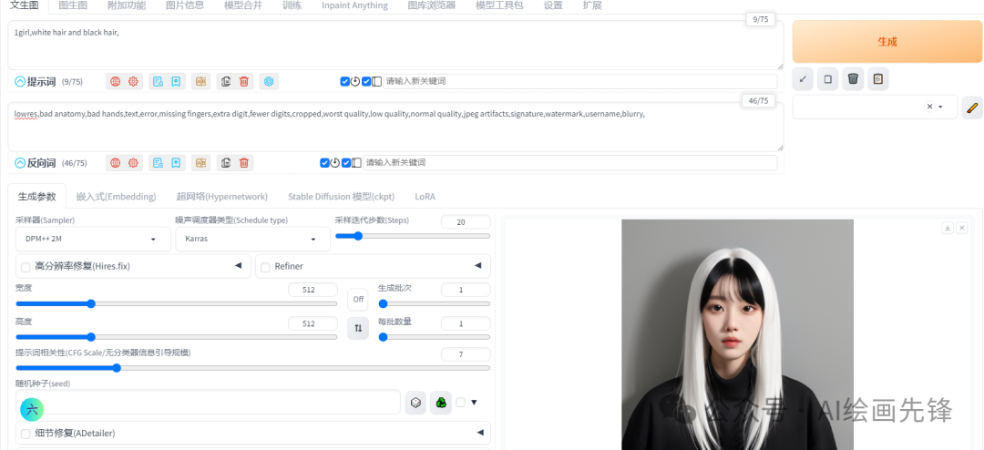984x450 pixels.
Task: Select the LoRA tab
Action: [x=425, y=197]
